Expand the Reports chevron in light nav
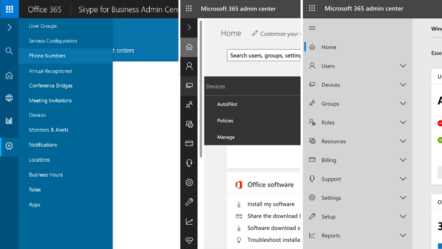 click(403, 236)
